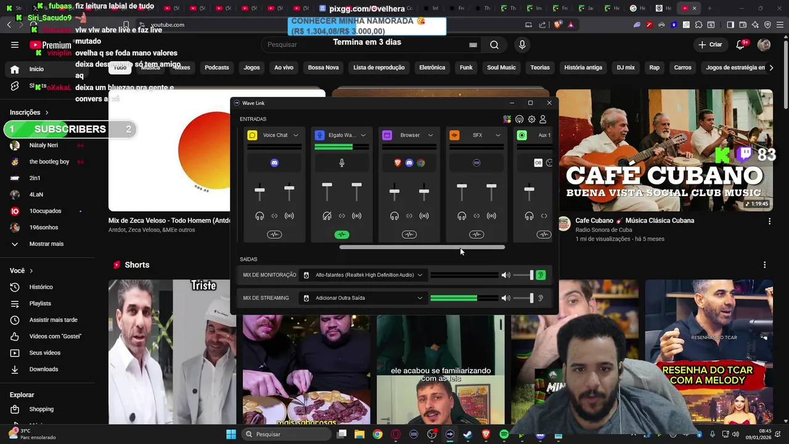Screen dimensions: 789x444
Task: Click the Discord app icon in Voice Chat channel
Action: (x=274, y=163)
